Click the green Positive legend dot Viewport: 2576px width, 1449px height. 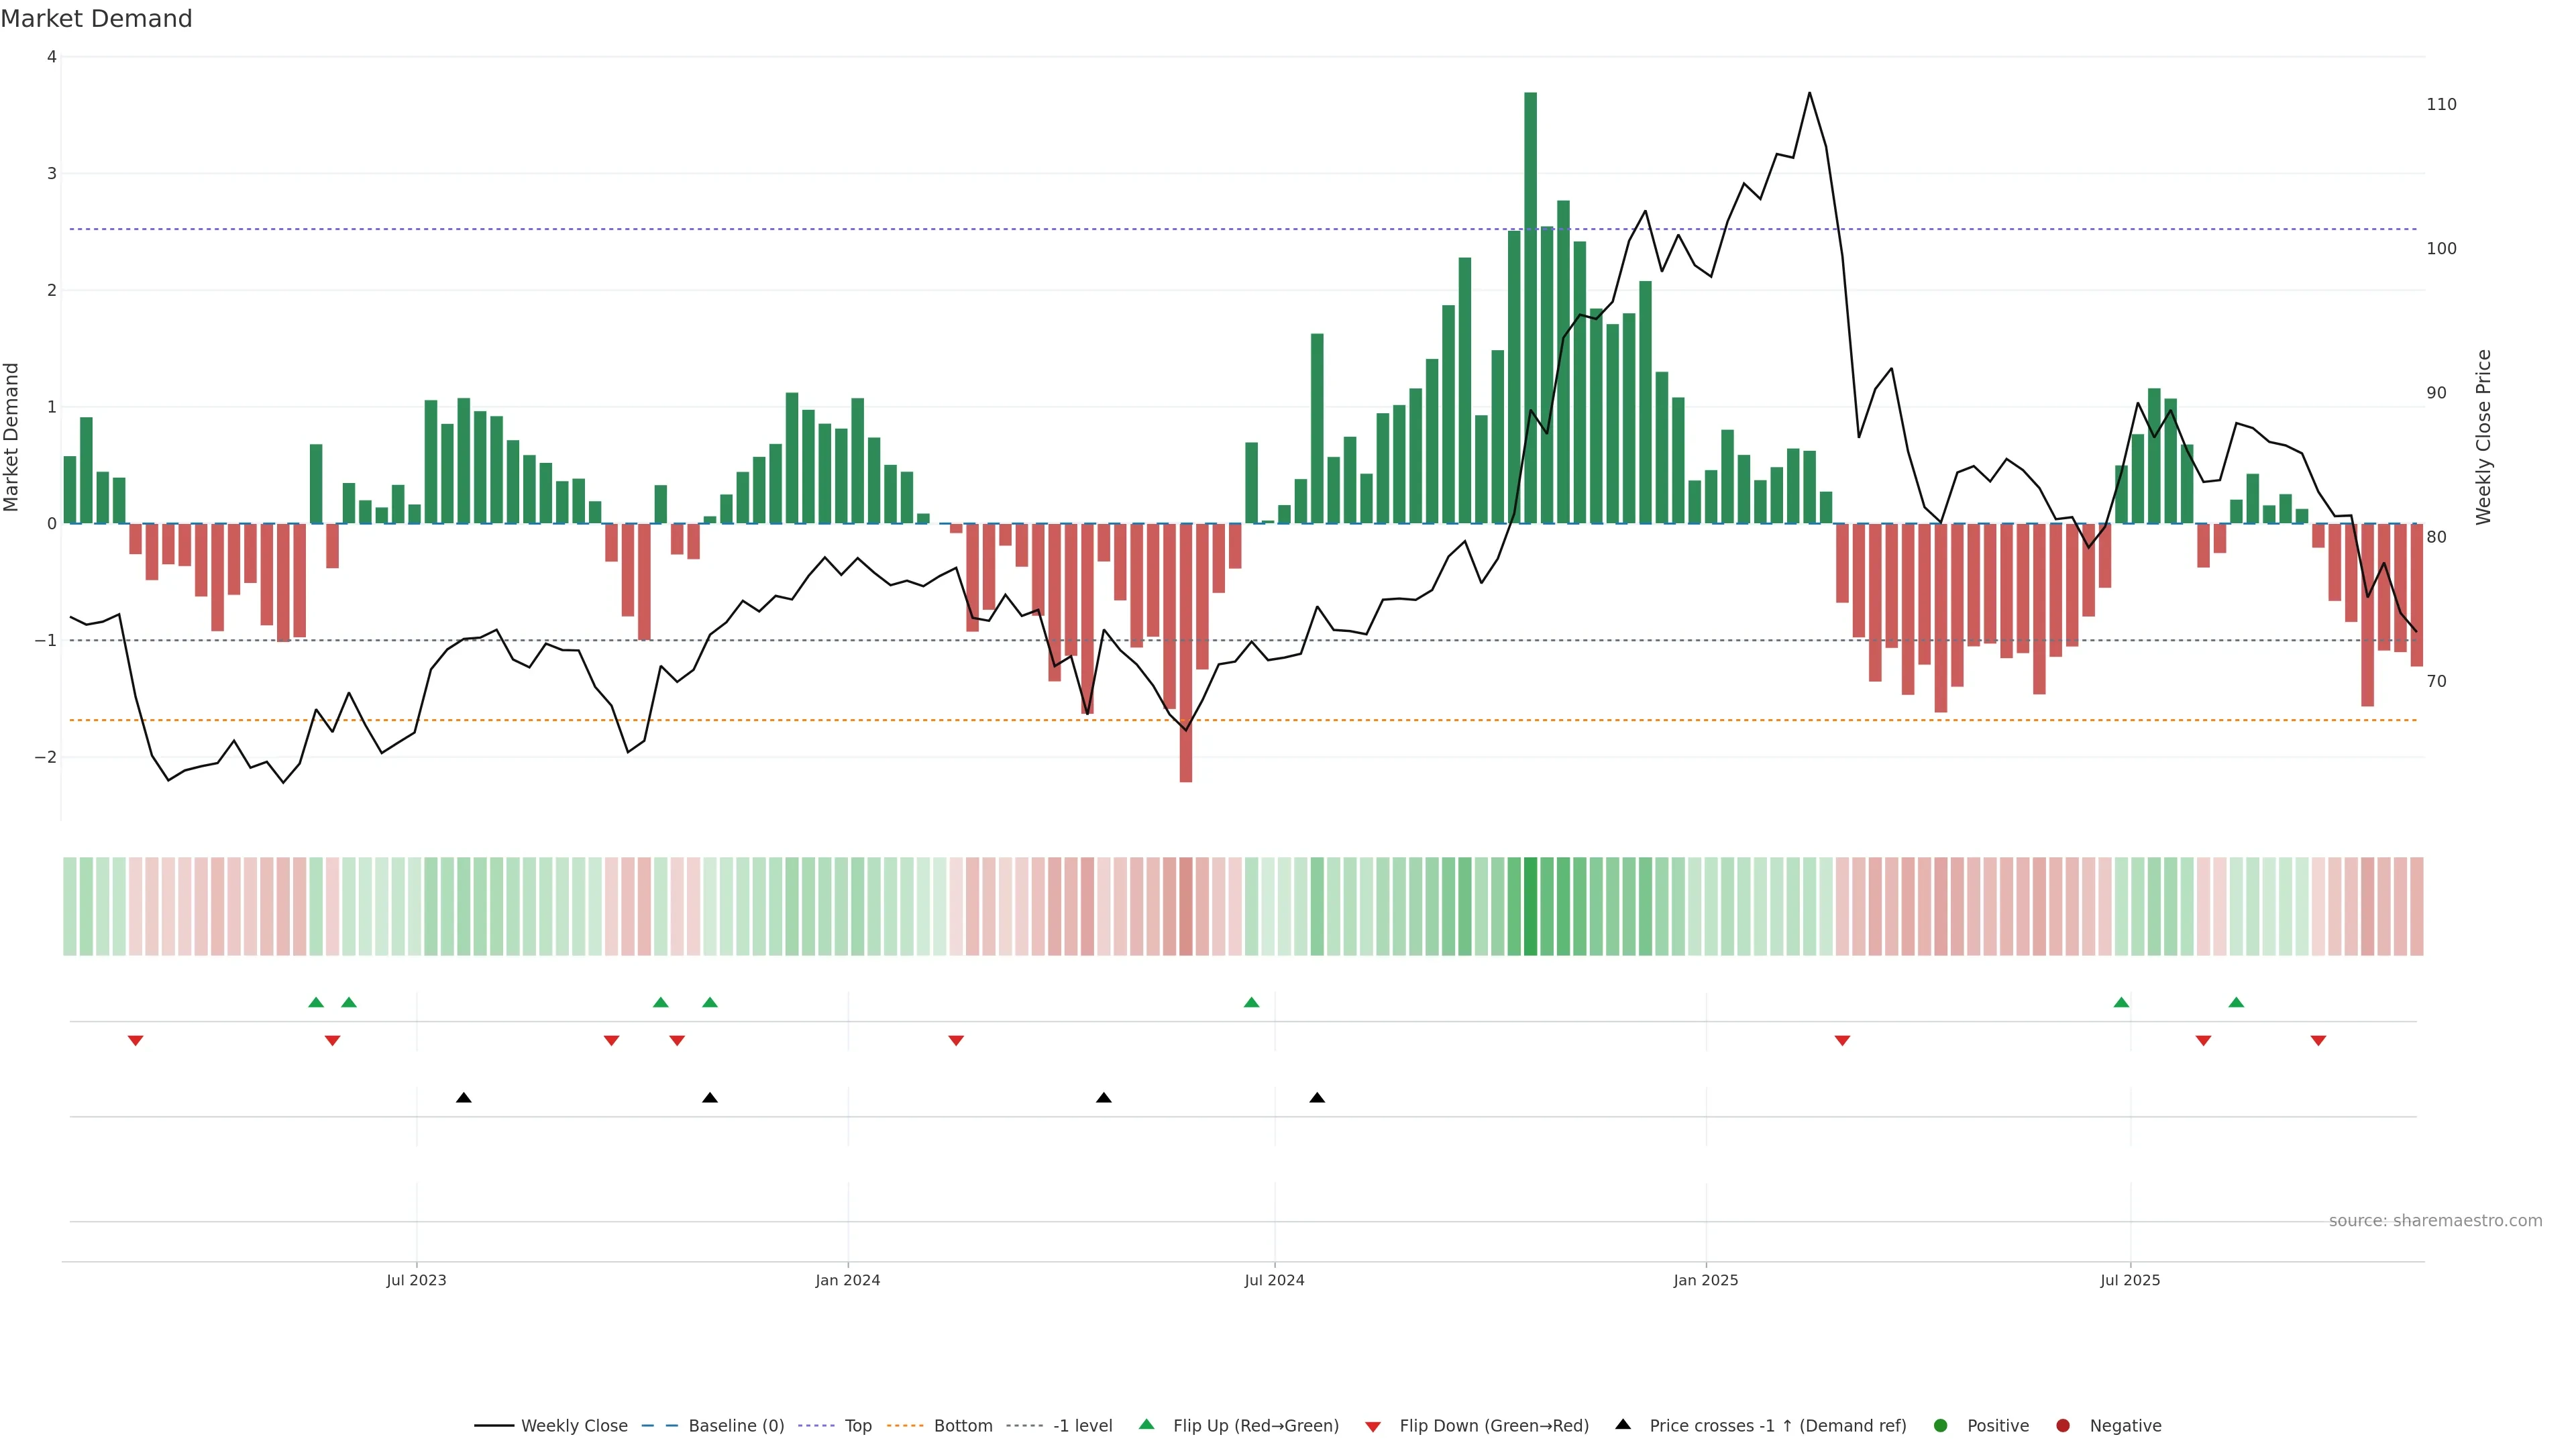(x=1941, y=1426)
